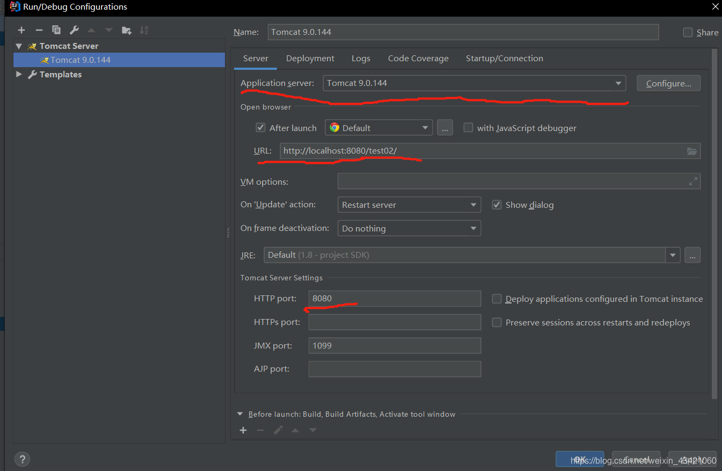Move before launch task down

click(313, 430)
